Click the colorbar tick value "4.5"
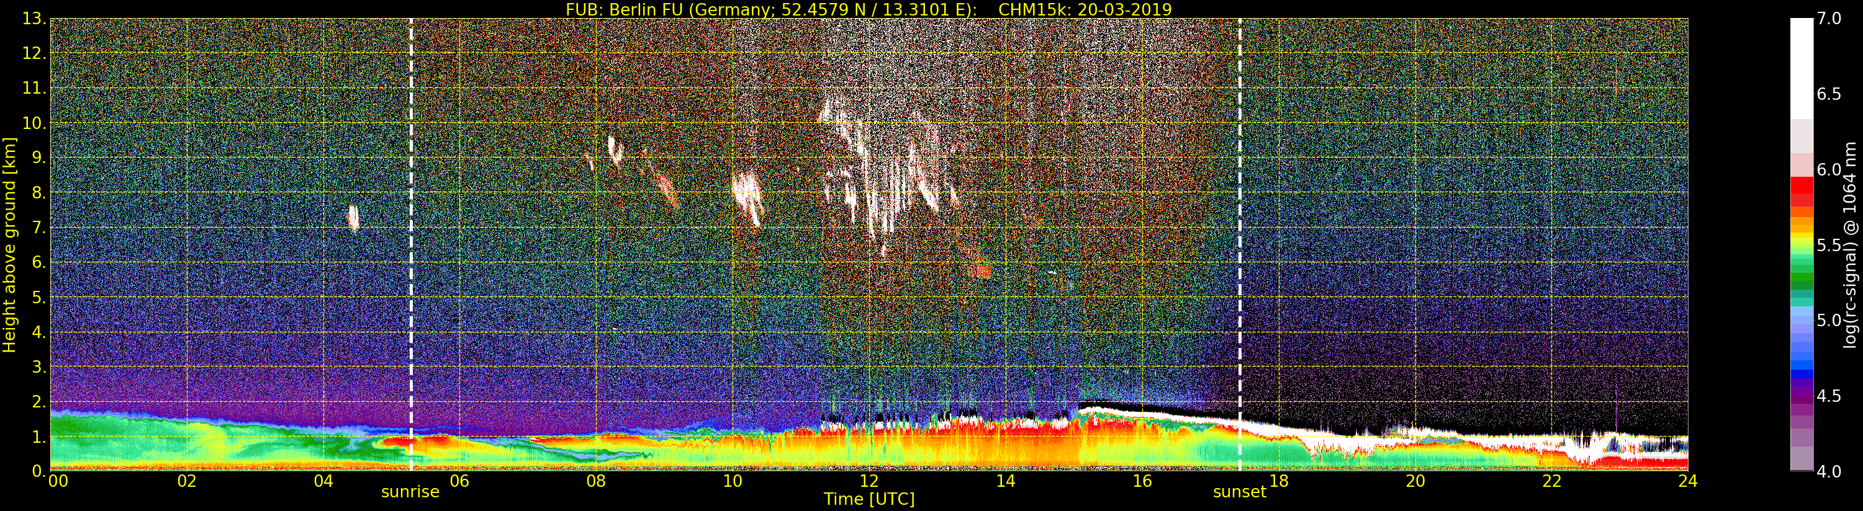 1828,396
